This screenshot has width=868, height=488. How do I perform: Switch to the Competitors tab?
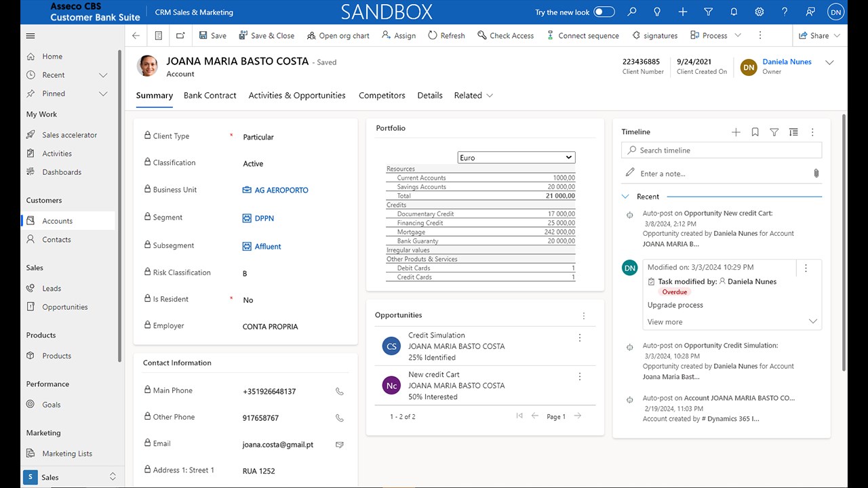[382, 96]
